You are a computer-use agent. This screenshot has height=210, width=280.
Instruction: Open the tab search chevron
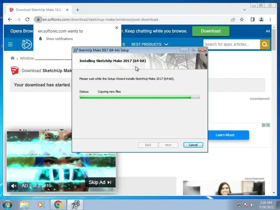(244, 10)
